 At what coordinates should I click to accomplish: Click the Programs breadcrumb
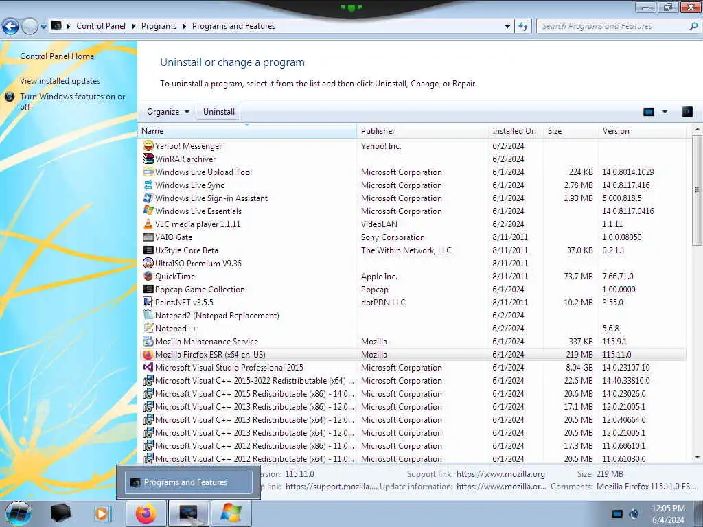pyautogui.click(x=159, y=27)
